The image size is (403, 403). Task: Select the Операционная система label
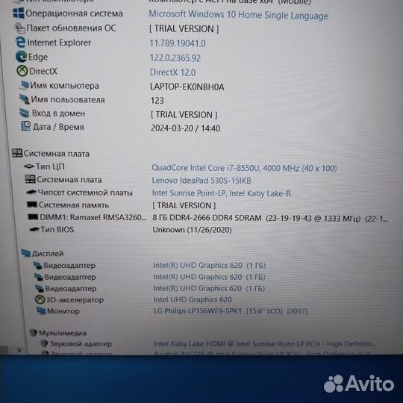(74, 13)
